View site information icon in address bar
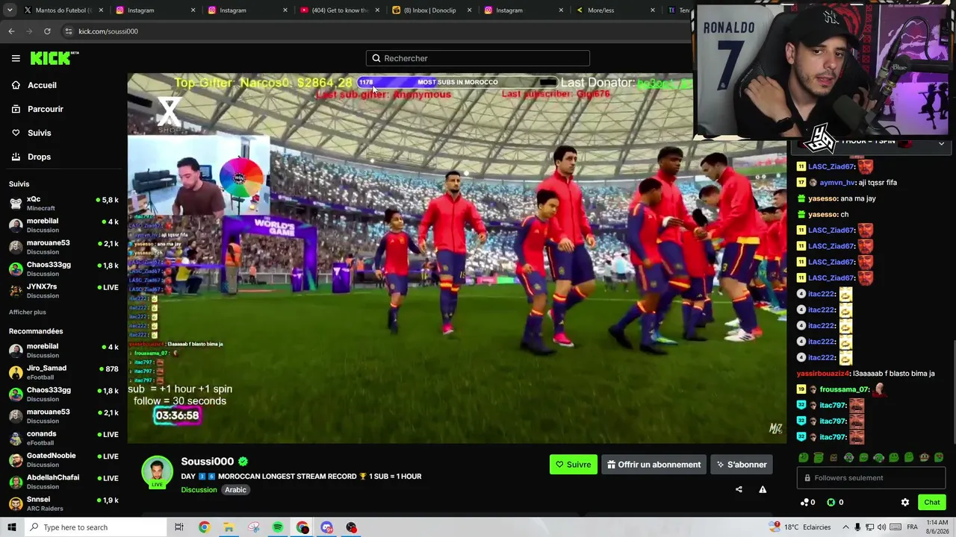Screen dimensions: 956x537 click(69, 31)
